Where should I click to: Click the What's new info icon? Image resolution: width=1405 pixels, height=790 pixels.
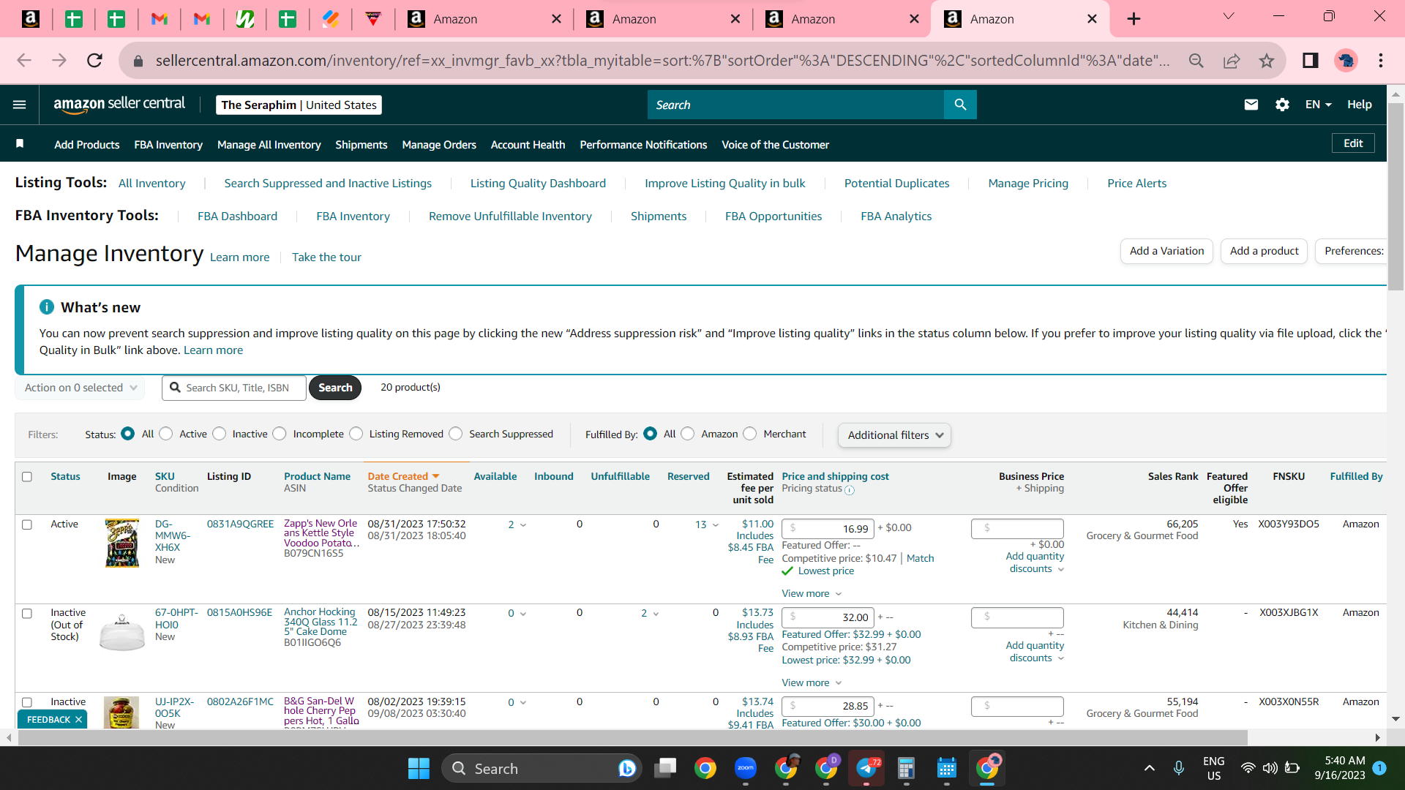pyautogui.click(x=47, y=307)
